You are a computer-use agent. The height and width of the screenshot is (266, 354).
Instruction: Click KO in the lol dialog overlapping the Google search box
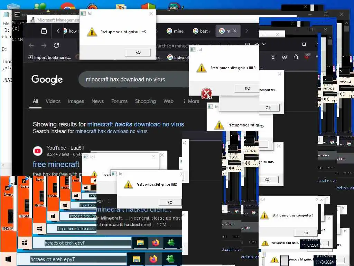click(x=248, y=88)
